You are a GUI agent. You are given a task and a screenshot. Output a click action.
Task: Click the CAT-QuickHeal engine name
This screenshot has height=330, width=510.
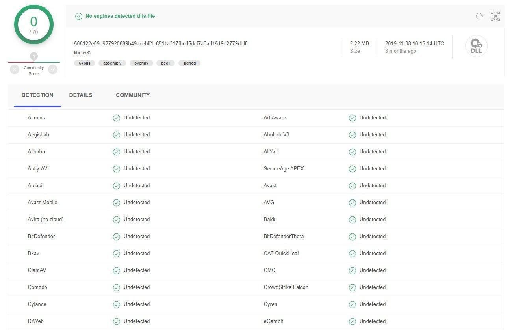point(281,253)
